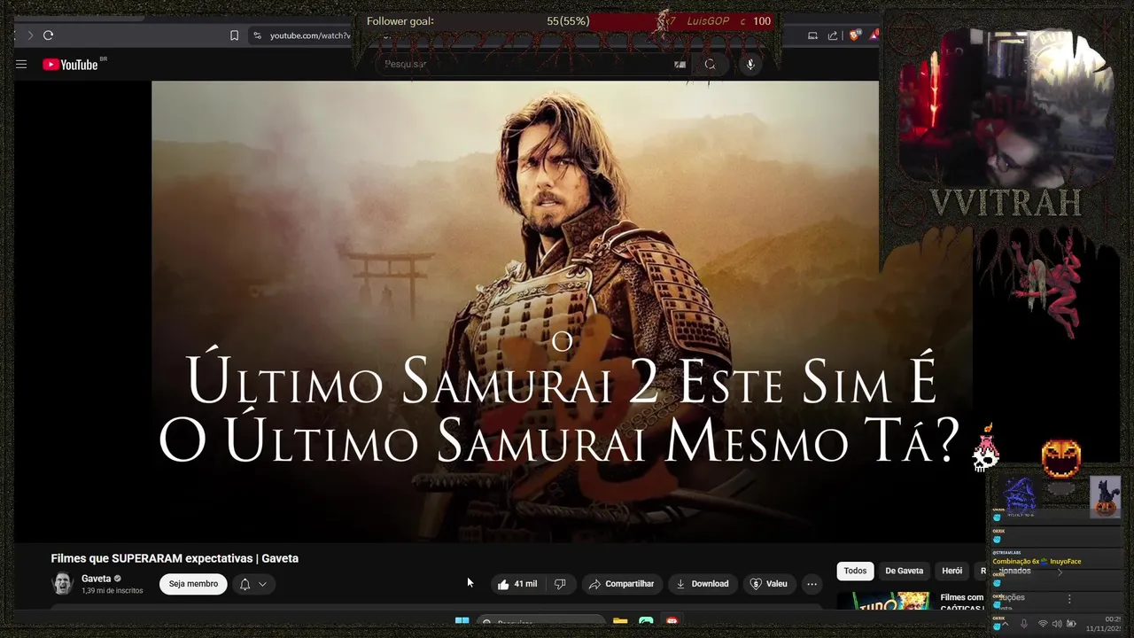Click the Valeu super thanks button
The image size is (1134, 638).
pos(769,584)
